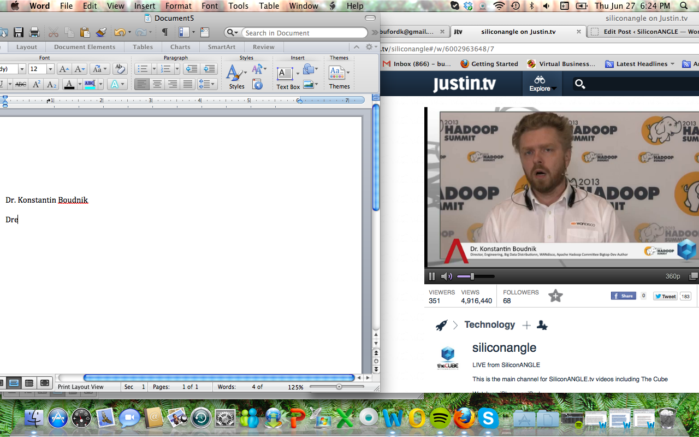Align text left
The height and width of the screenshot is (437, 699).
pyautogui.click(x=141, y=84)
